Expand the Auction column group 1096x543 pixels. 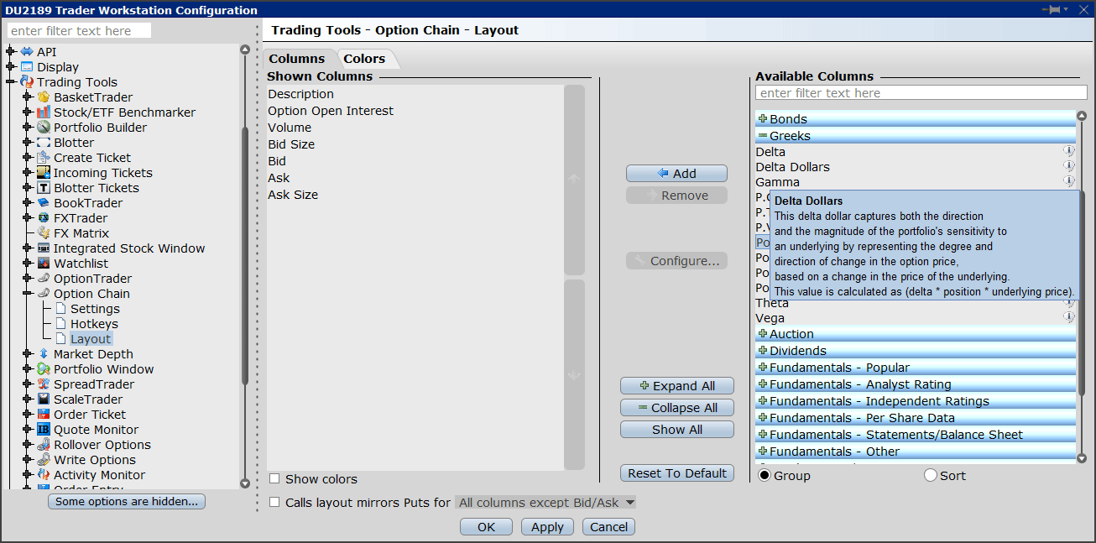[x=763, y=334]
